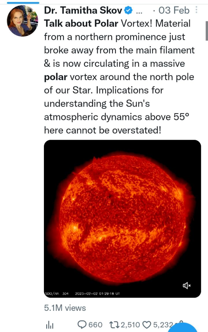The width and height of the screenshot is (208, 332).
Task: Click the scrollbar handle on the right edge
Action: [207, 31]
